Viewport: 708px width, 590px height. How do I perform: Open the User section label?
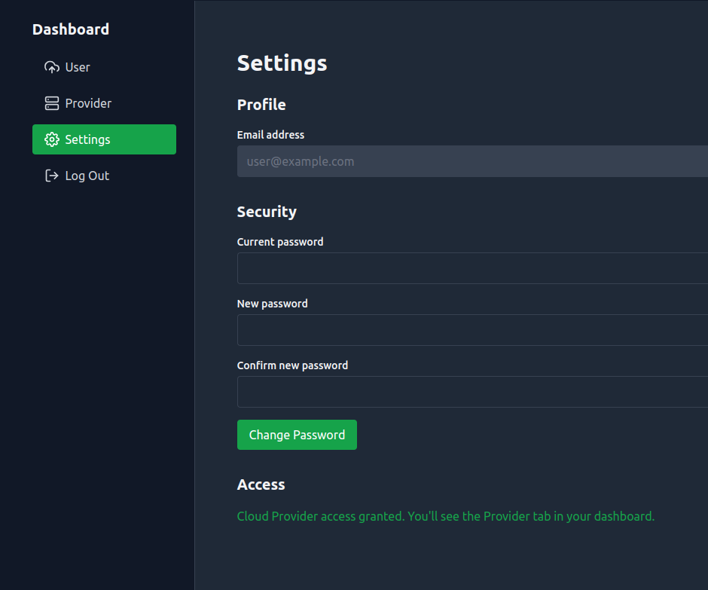coord(78,67)
